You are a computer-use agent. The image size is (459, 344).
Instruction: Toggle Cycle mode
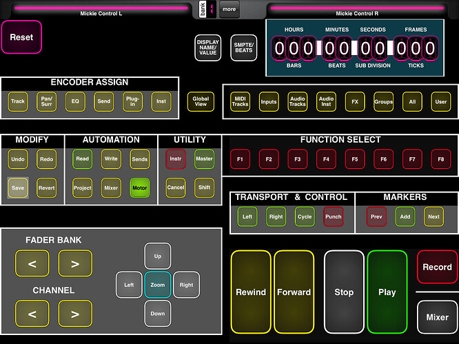pos(305,216)
